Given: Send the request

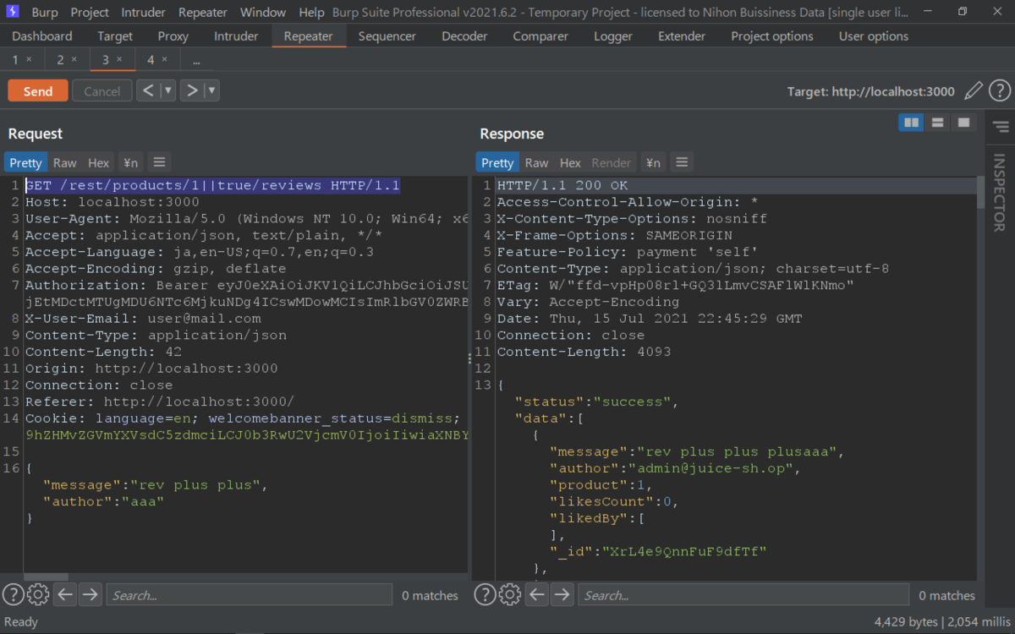Looking at the screenshot, I should 38,91.
